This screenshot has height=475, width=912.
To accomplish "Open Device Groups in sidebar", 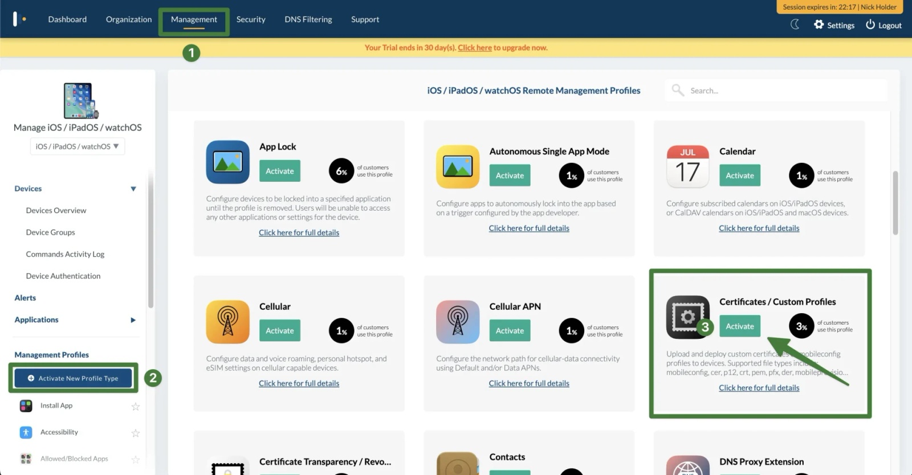I will [50, 232].
